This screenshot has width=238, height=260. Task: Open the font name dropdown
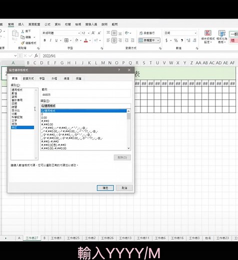(79, 33)
